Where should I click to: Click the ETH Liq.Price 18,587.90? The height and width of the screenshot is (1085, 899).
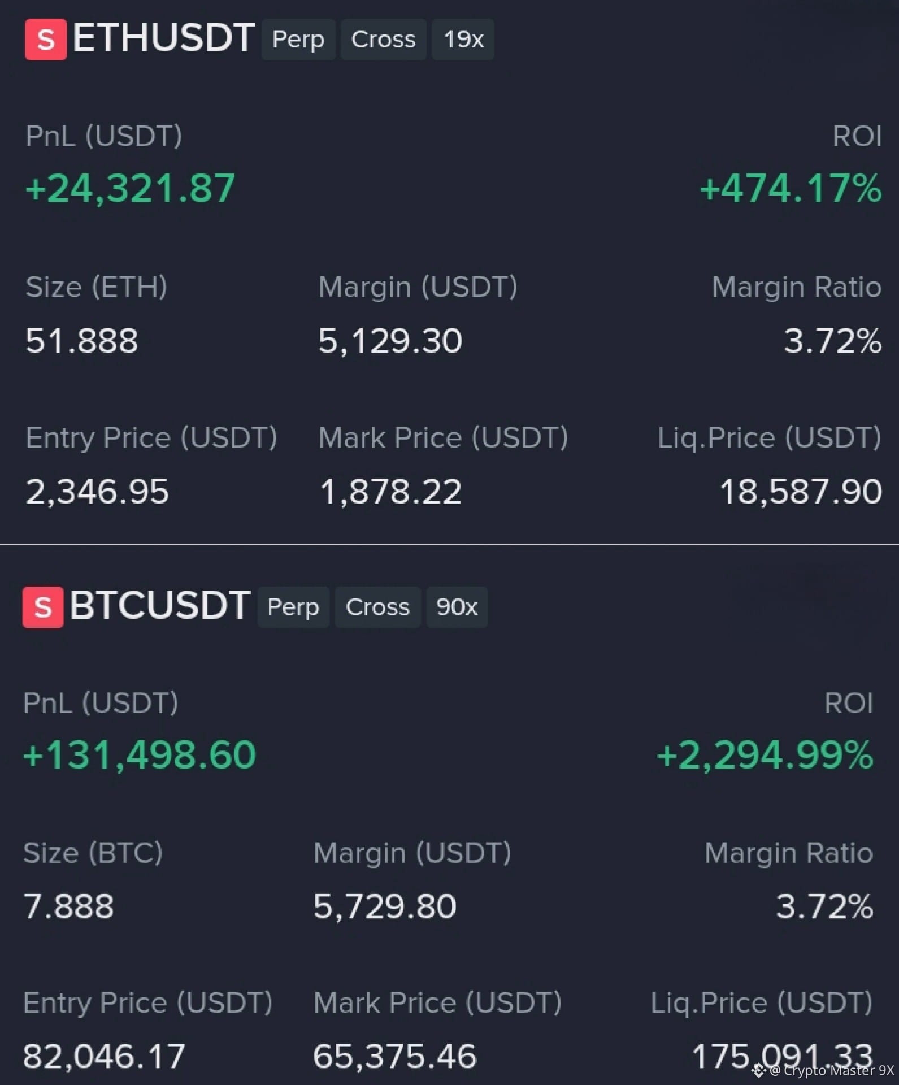[801, 492]
